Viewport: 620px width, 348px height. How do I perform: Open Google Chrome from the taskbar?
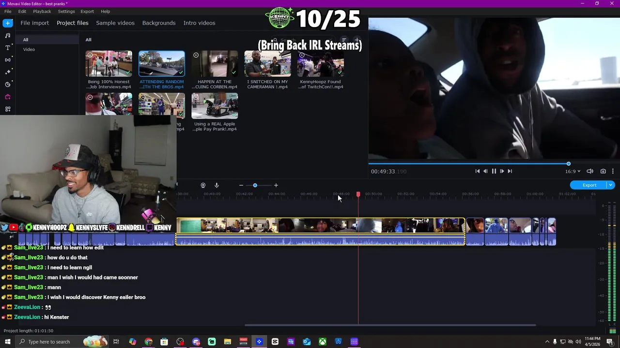coord(148,342)
